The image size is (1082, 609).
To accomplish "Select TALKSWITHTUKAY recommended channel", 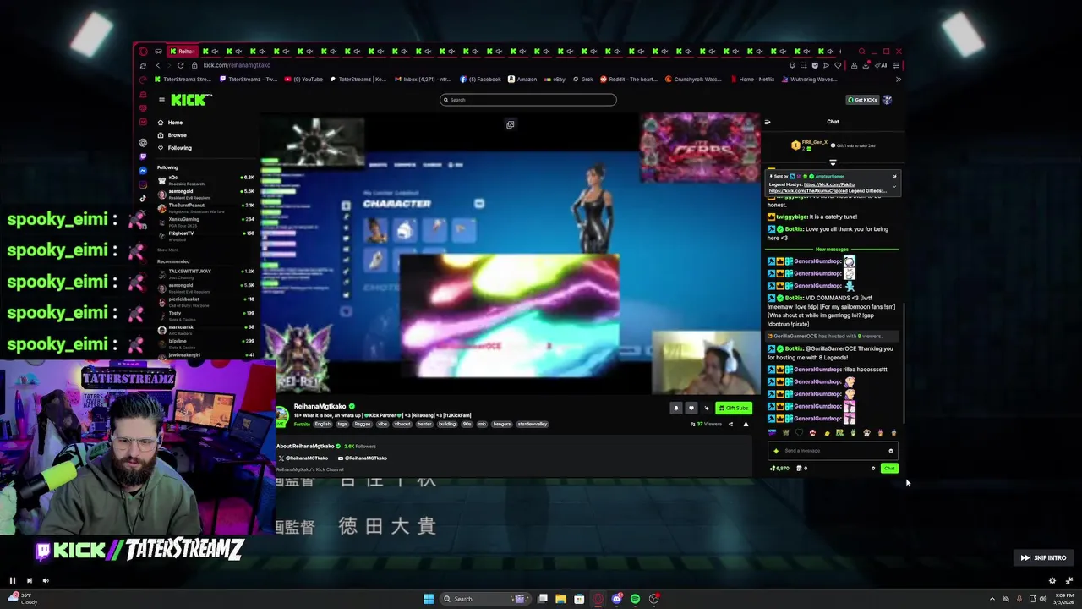I will click(205, 273).
